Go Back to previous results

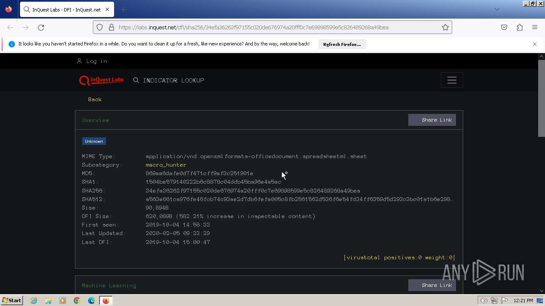coord(95,99)
